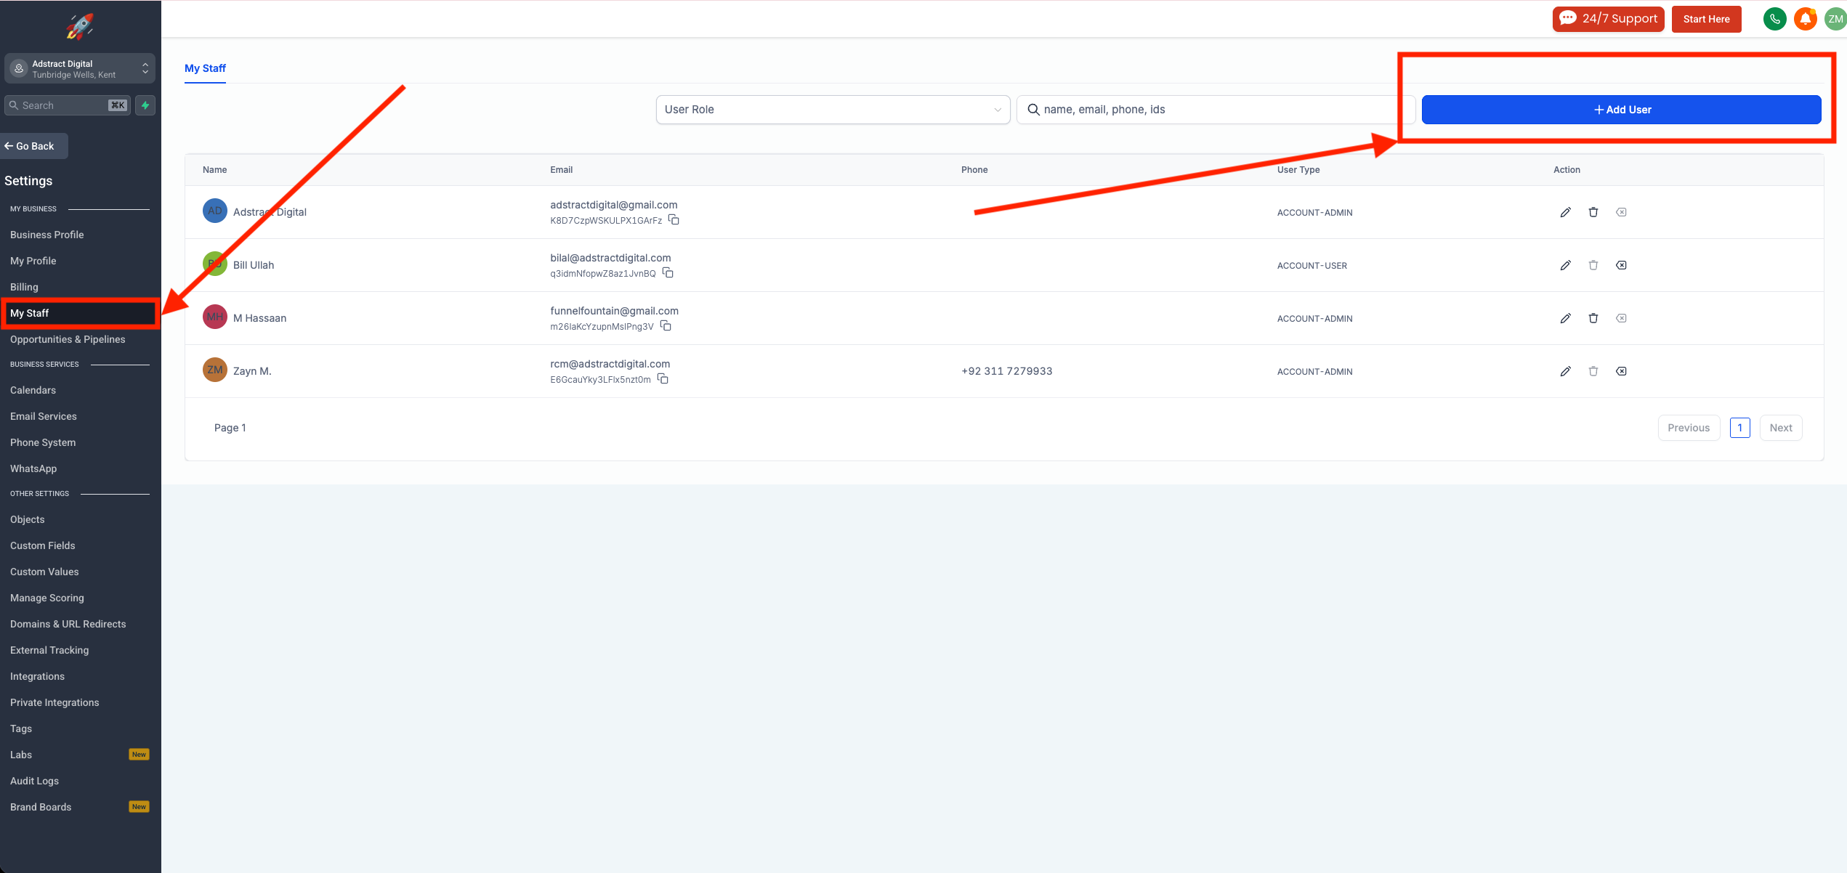1847x873 pixels.
Task: Open the User Role dropdown
Action: click(833, 110)
